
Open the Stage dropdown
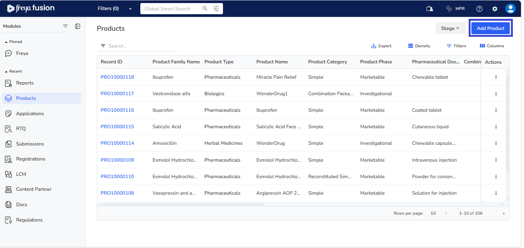click(450, 28)
